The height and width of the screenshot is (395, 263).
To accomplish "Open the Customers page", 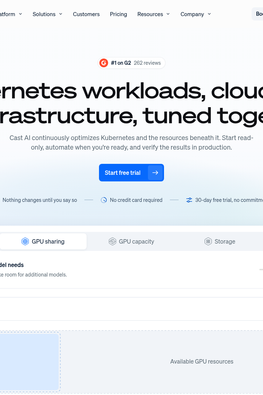I will click(86, 14).
